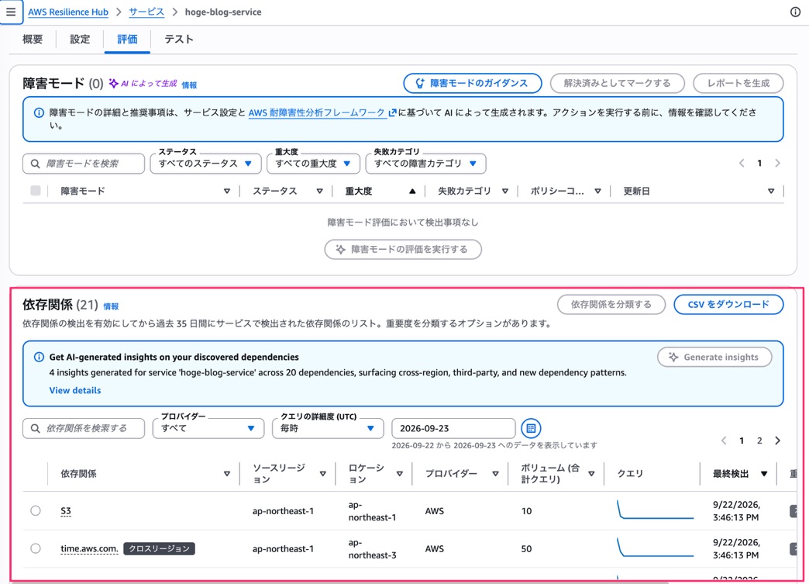The image size is (809, 584).
Task: Click 依存関係を分類する button
Action: (x=611, y=305)
